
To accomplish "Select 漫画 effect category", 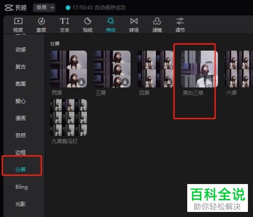I will point(21,118).
